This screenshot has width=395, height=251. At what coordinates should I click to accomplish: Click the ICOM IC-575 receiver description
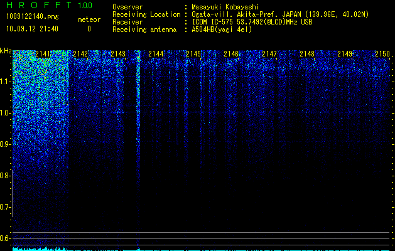(x=252, y=22)
